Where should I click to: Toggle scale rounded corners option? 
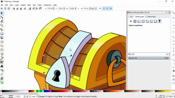click(x=104, y=8)
